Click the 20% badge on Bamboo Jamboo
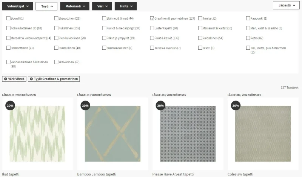 (85, 105)
